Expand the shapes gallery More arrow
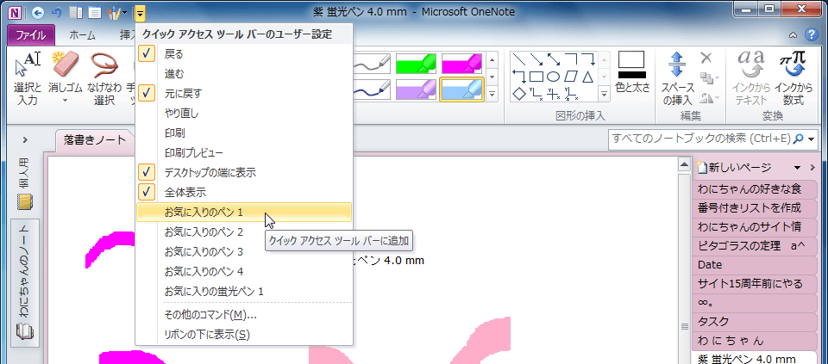The width and height of the screenshot is (828, 364). coord(604,95)
